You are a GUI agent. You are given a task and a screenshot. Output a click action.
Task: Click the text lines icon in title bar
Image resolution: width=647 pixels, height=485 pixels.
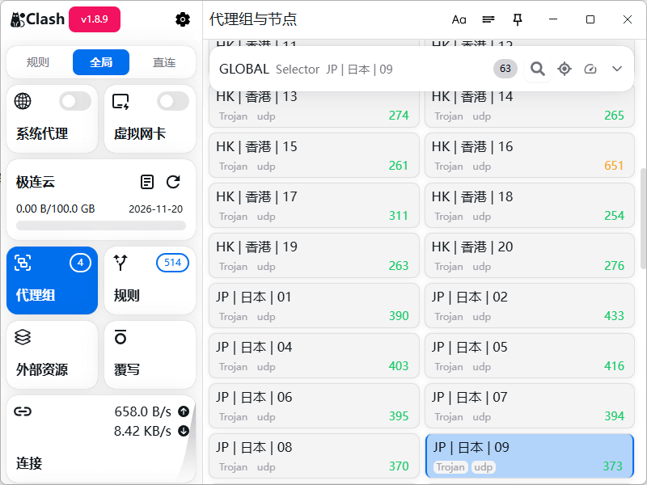[488, 19]
